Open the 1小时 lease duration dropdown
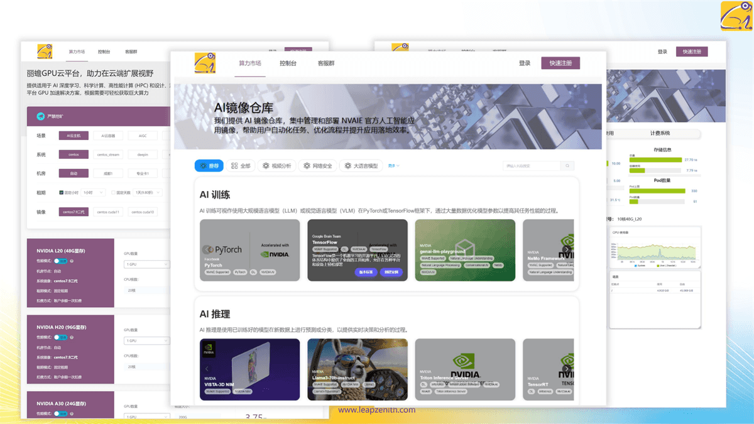754x424 pixels. click(x=94, y=193)
